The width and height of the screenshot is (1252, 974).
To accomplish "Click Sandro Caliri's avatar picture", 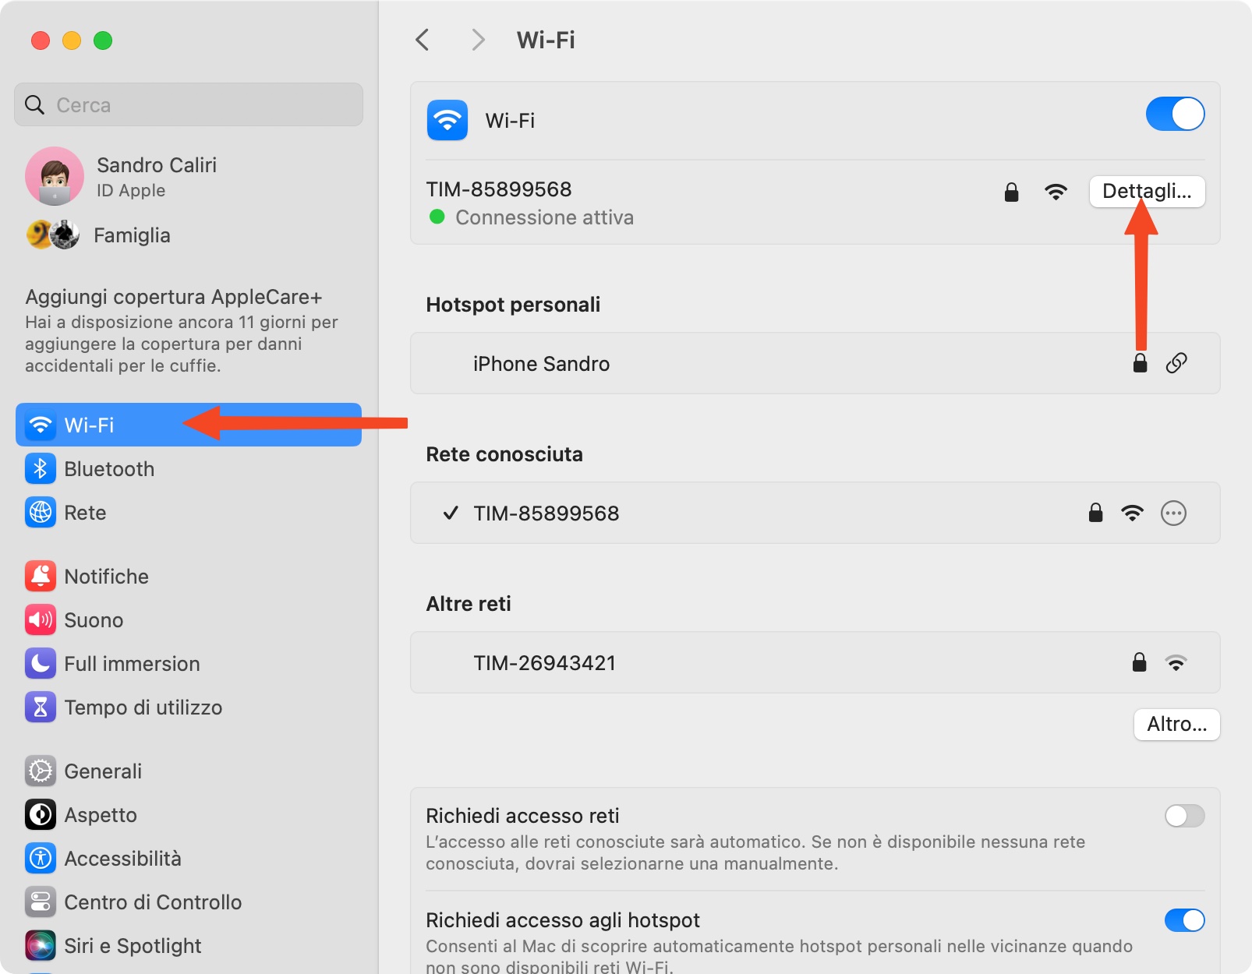I will [55, 176].
